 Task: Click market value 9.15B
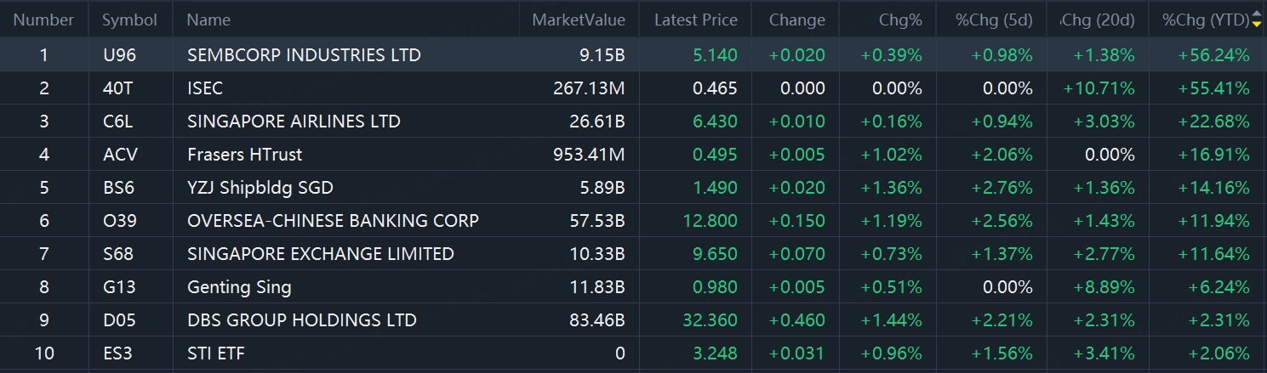point(601,55)
